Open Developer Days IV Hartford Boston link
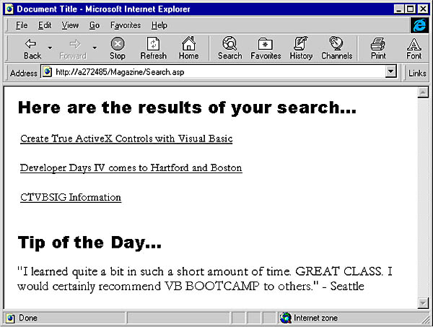This screenshot has width=433, height=327. tap(131, 168)
